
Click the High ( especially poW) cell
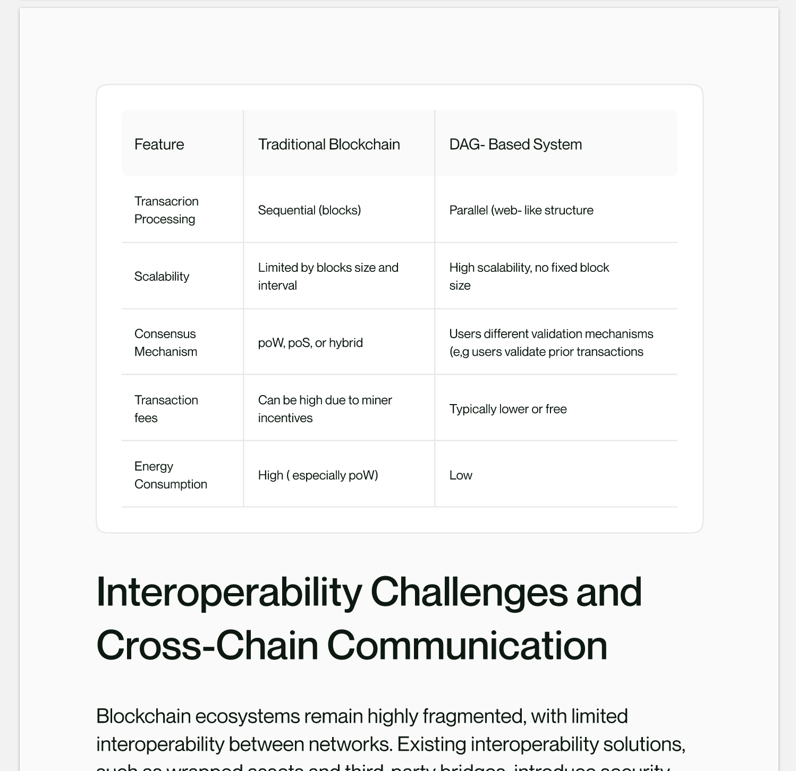[318, 475]
